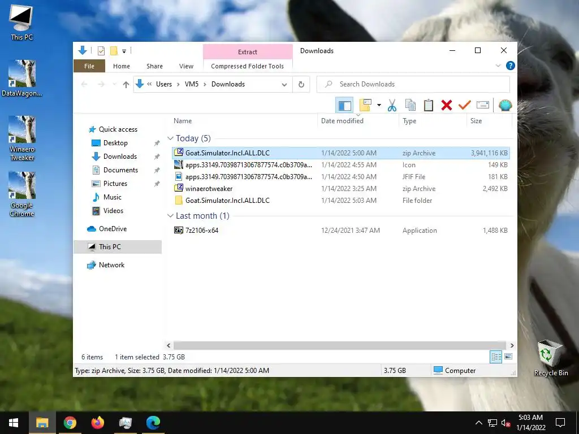Viewport: 579px width, 434px height.
Task: Click the folder options toolbar icon
Action: [365, 105]
